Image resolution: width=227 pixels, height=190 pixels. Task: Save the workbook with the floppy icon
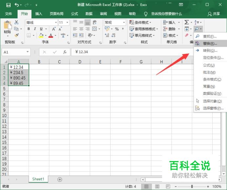pos(9,5)
